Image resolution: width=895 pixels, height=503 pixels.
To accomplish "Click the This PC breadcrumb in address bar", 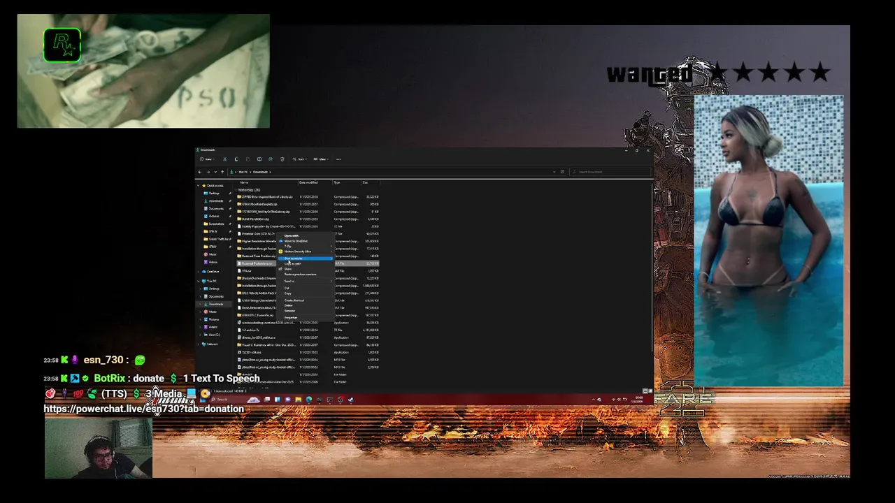I will pos(243,172).
